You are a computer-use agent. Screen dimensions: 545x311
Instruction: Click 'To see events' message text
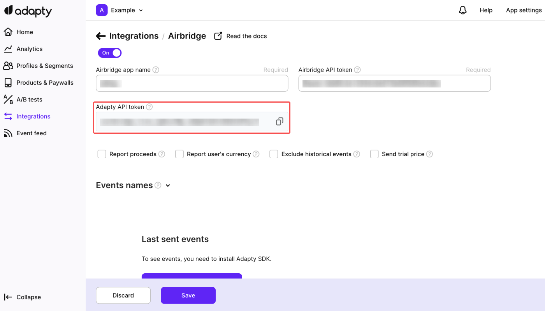pyautogui.click(x=206, y=259)
